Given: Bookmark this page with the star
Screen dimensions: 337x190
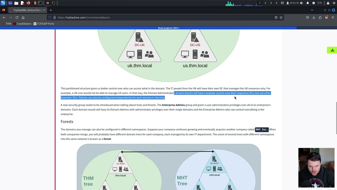Looking at the screenshot, I should click(281, 17).
